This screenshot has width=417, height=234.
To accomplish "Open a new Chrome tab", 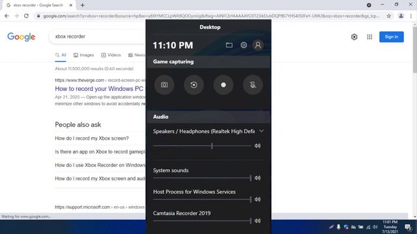I will pyautogui.click(x=83, y=5).
